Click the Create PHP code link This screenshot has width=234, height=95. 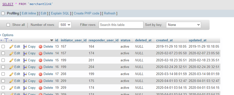pyautogui.click(x=87, y=13)
